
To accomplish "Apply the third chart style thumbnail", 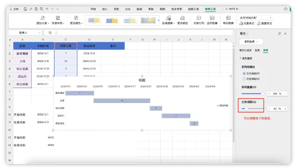I will [x=130, y=20].
